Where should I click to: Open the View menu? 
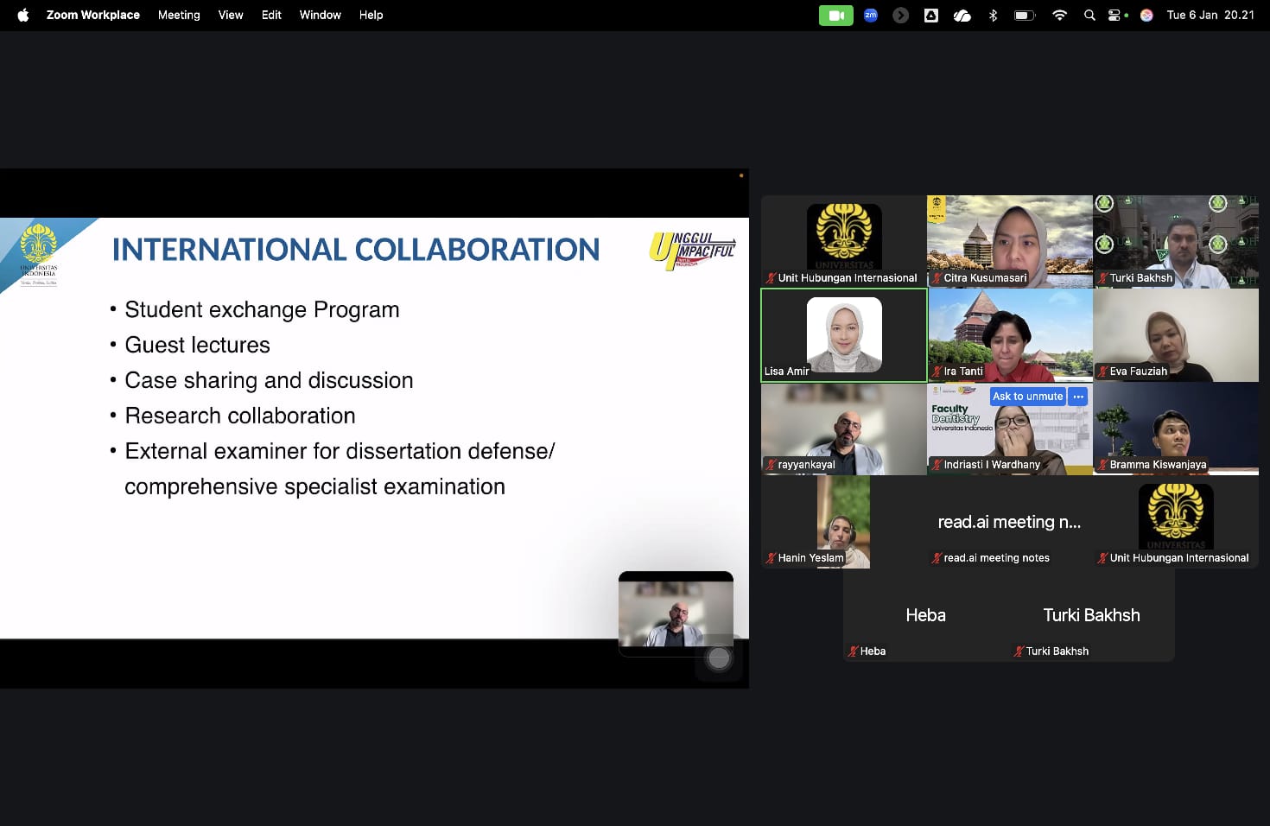click(x=230, y=16)
